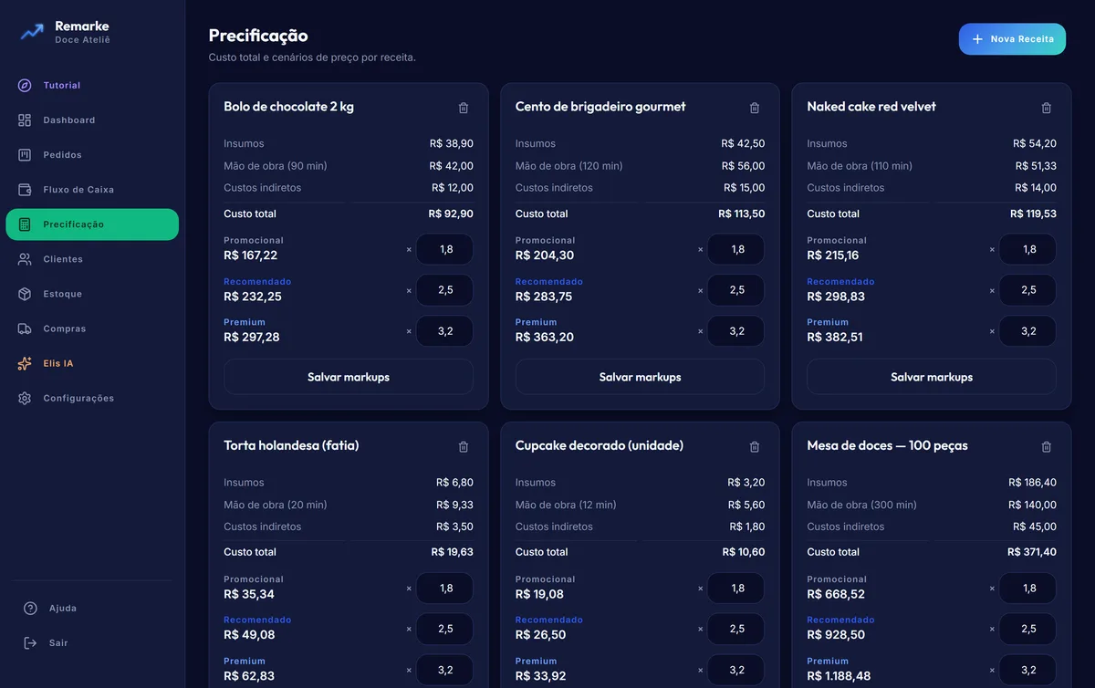The height and width of the screenshot is (688, 1095).
Task: Edit Premium markup for Naked cake red velvet
Action: click(1028, 331)
